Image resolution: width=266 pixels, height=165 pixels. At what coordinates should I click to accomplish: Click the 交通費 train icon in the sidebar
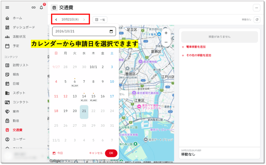click(x=7, y=130)
